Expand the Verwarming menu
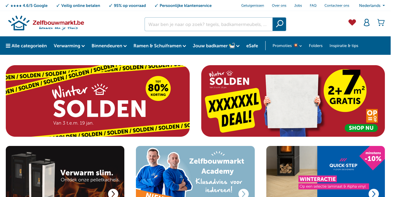 (x=69, y=46)
